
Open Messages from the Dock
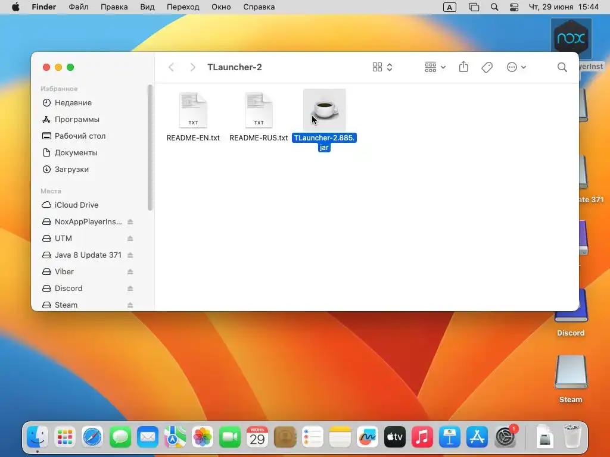point(120,437)
